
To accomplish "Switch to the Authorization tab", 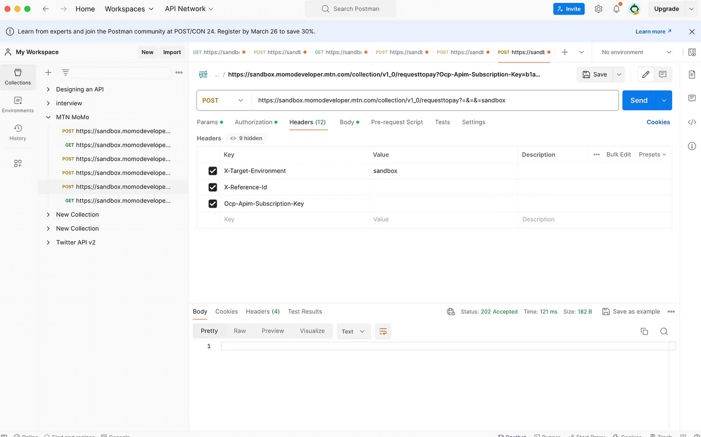I will 256,122.
